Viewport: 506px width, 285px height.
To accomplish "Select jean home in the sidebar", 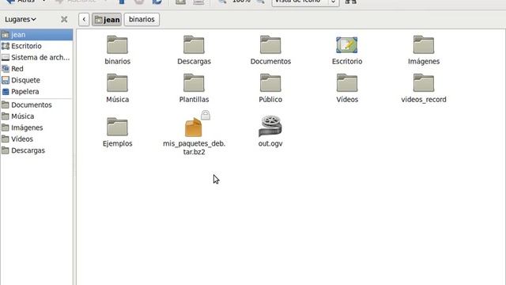I will (36, 35).
